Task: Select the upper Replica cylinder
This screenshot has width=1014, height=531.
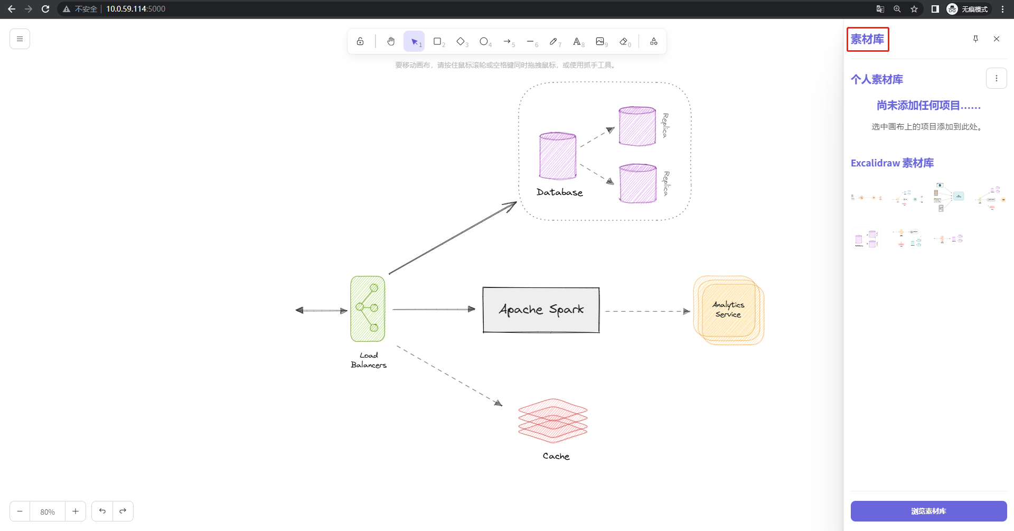Action: point(637,126)
